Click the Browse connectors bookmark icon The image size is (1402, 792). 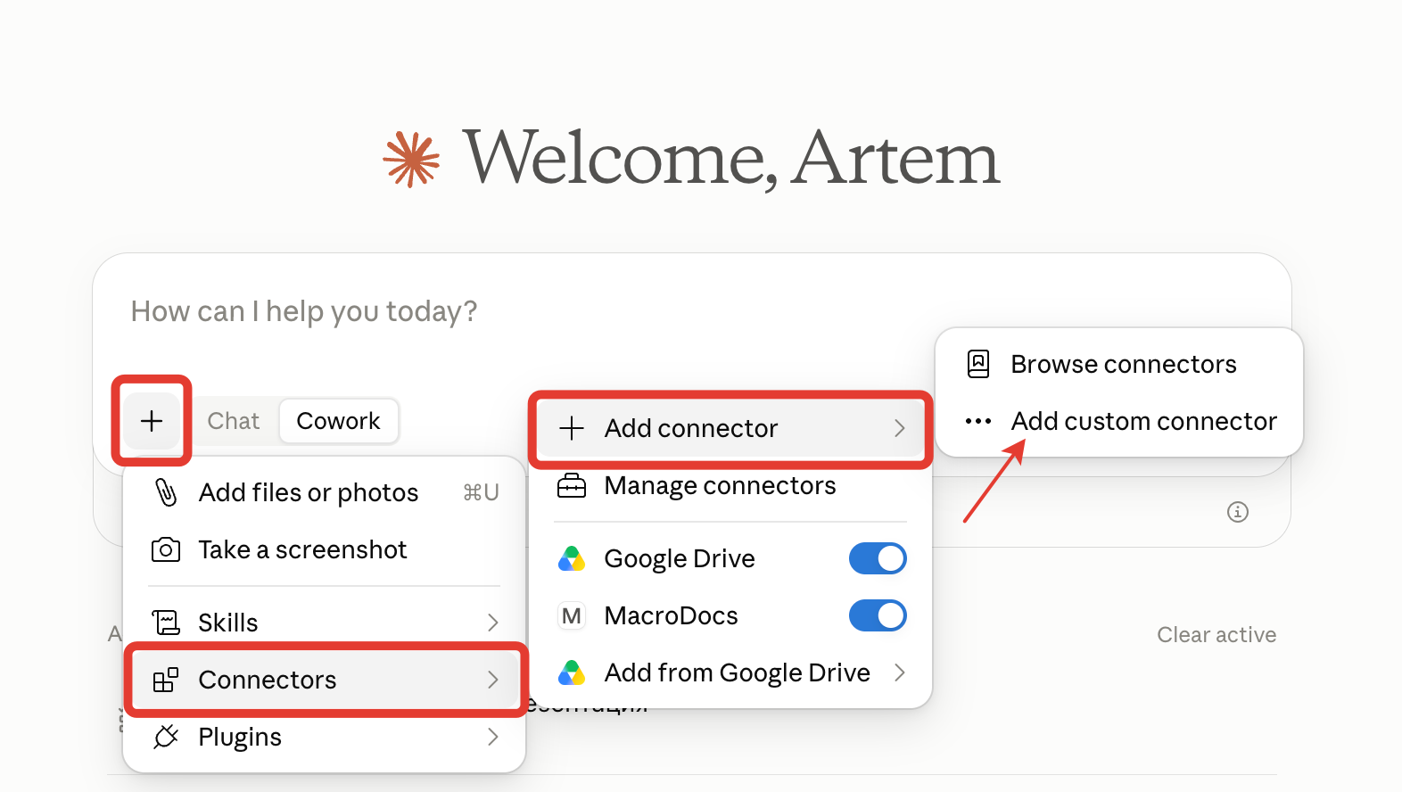pos(978,364)
